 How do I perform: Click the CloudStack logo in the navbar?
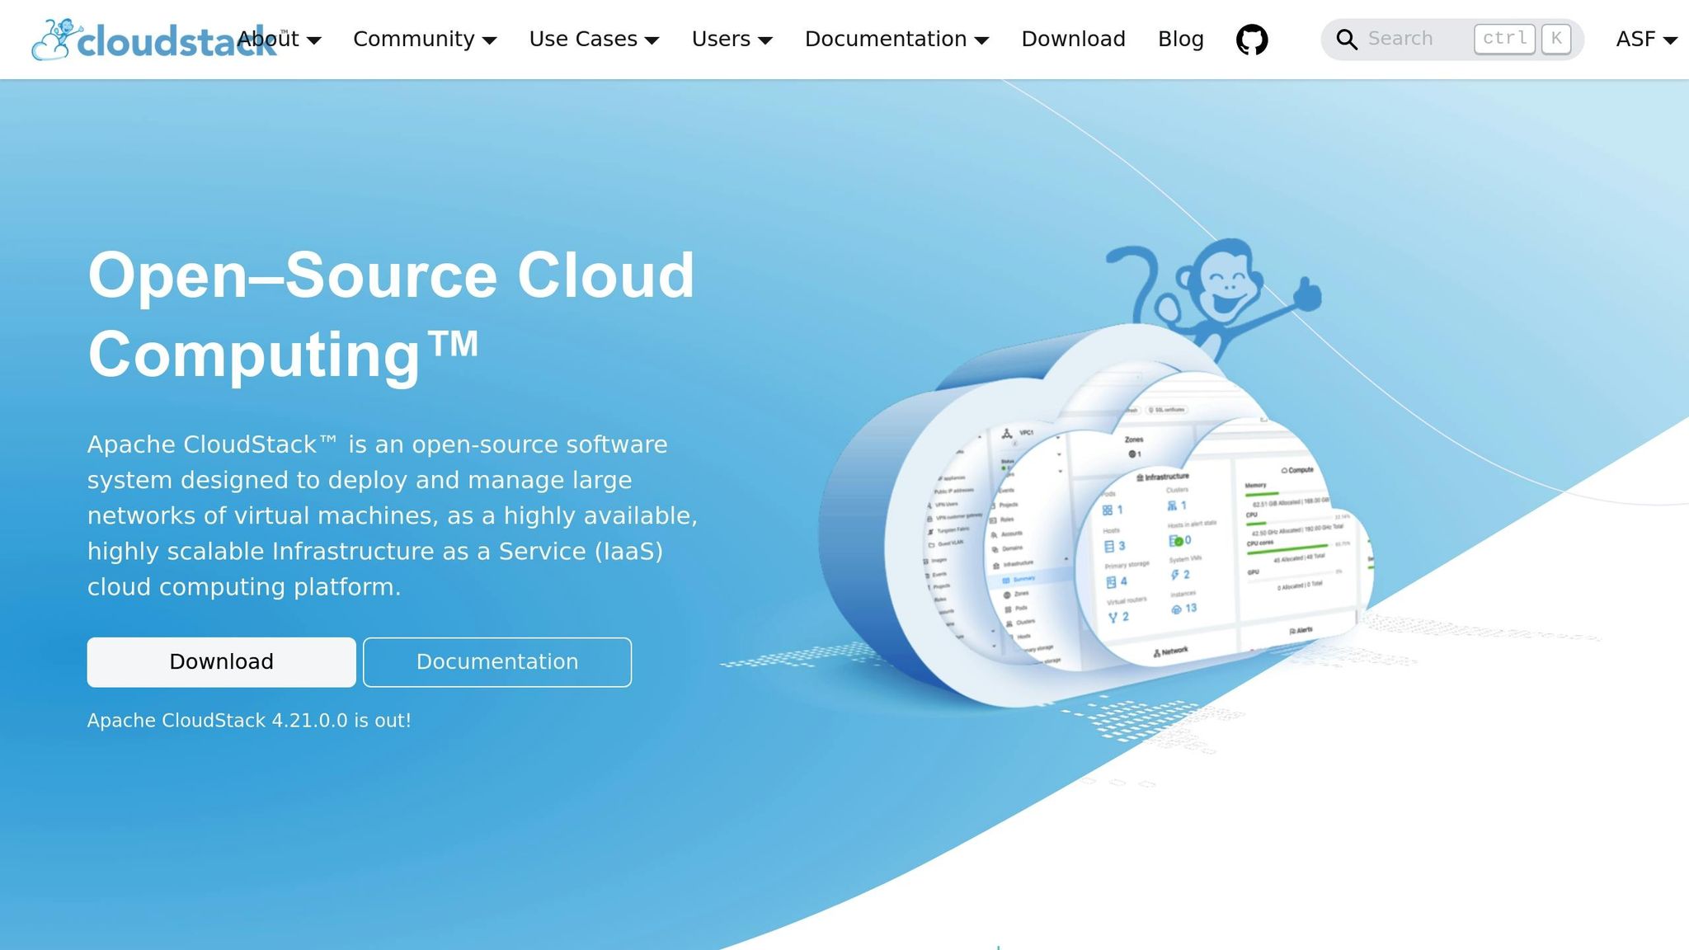point(154,40)
